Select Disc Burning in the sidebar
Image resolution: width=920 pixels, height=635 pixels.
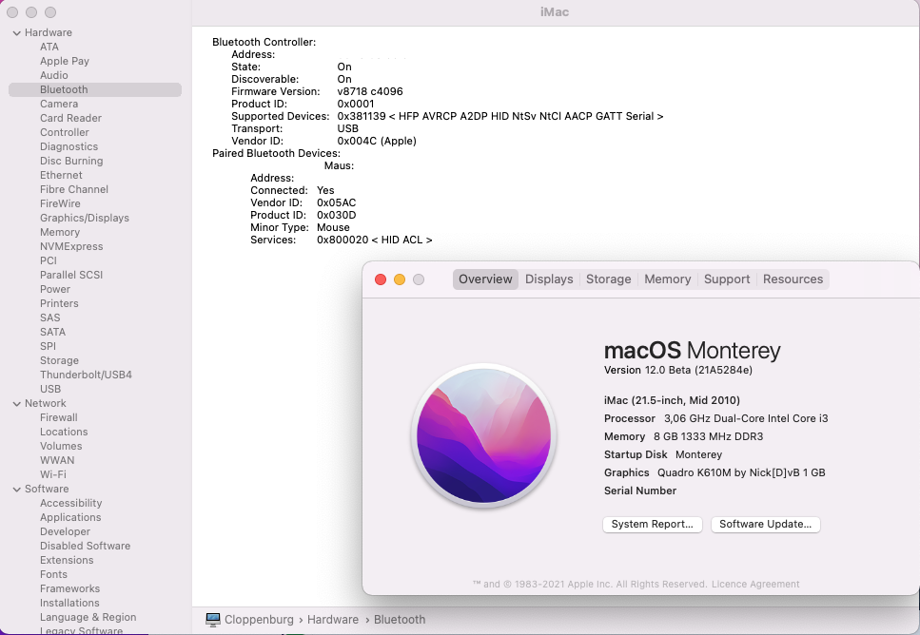point(71,161)
